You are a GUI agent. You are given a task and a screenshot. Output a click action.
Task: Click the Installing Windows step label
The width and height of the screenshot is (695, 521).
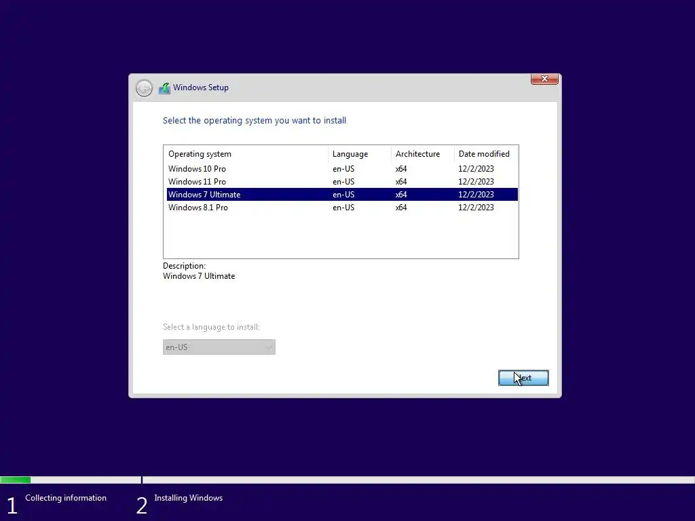pos(189,498)
